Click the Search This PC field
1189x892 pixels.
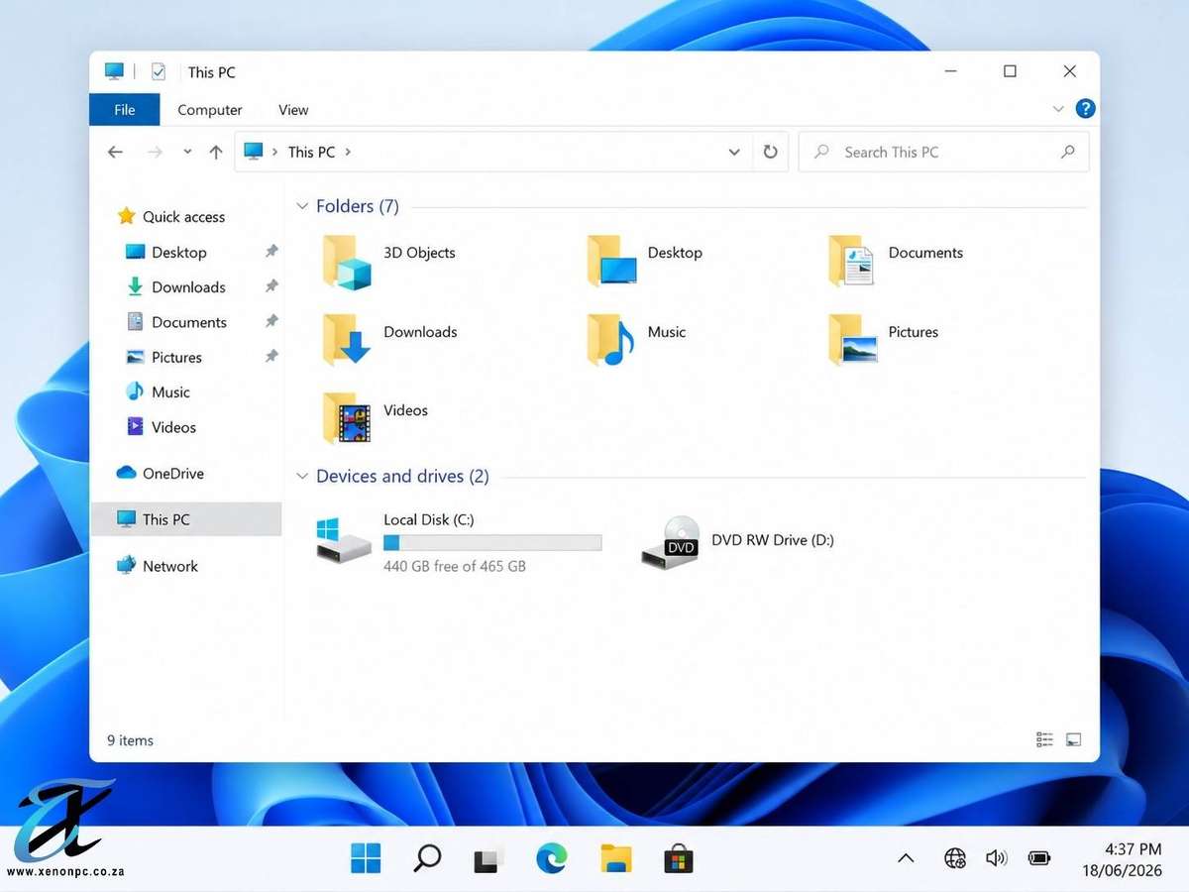click(943, 152)
